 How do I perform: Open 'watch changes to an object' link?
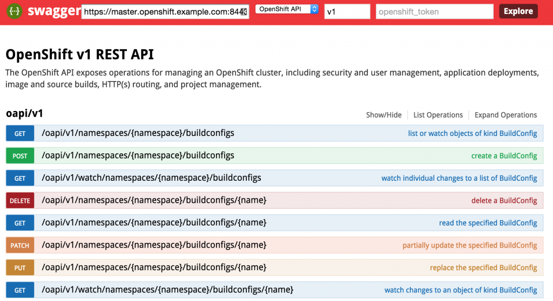(x=461, y=290)
